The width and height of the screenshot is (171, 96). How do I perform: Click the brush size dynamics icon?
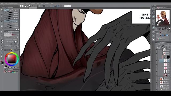tap(17, 37)
